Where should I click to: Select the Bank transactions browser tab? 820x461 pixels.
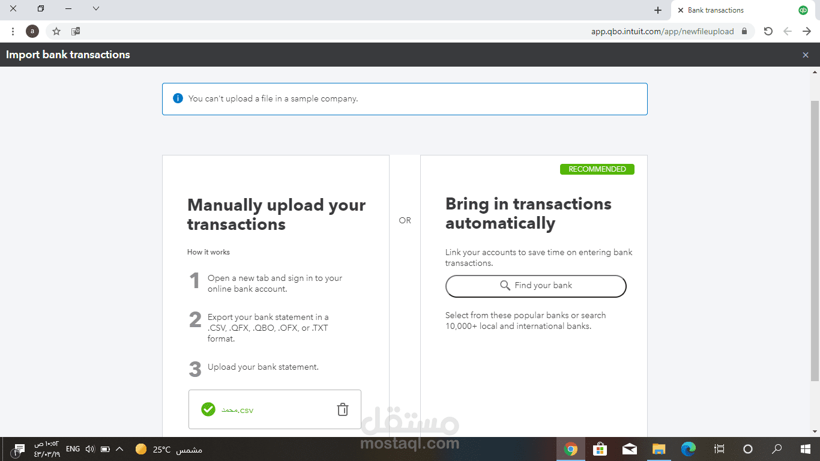(716, 10)
